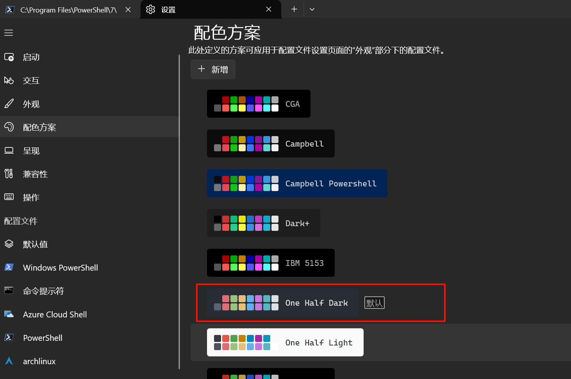The width and height of the screenshot is (571, 379).
Task: Click the sidebar vertical scrollbar
Action: (x=179, y=212)
